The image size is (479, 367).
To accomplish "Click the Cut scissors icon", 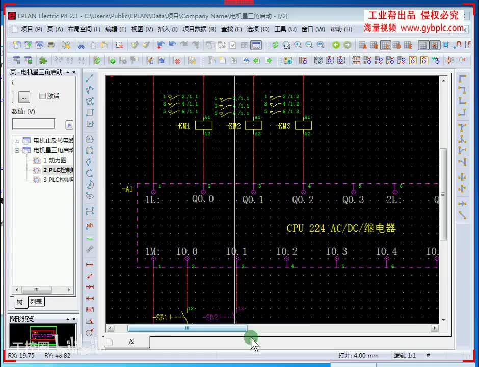I will pyautogui.click(x=81, y=45).
